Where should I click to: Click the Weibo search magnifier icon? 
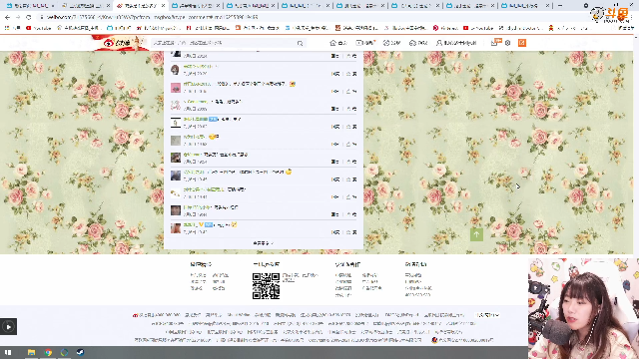pyautogui.click(x=301, y=43)
